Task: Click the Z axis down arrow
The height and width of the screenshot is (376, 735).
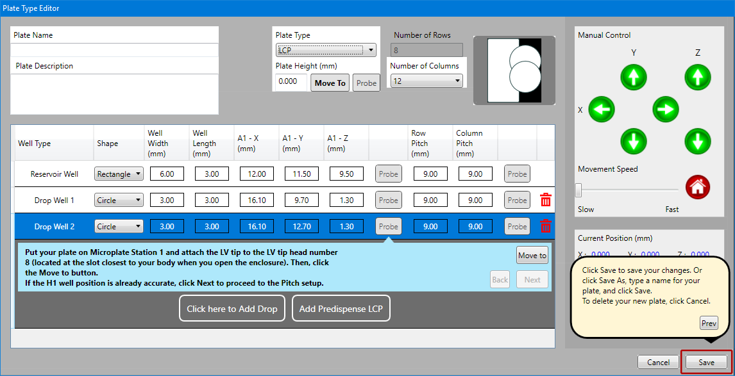Action: pyautogui.click(x=698, y=141)
